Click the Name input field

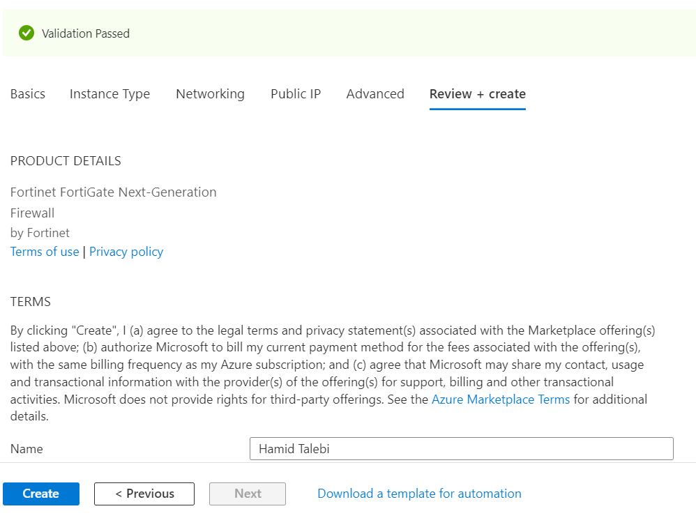[462, 449]
